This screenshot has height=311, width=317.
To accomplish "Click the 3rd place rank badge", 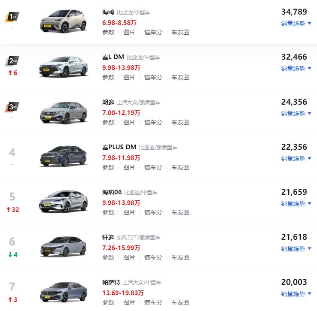I will pos(12,106).
